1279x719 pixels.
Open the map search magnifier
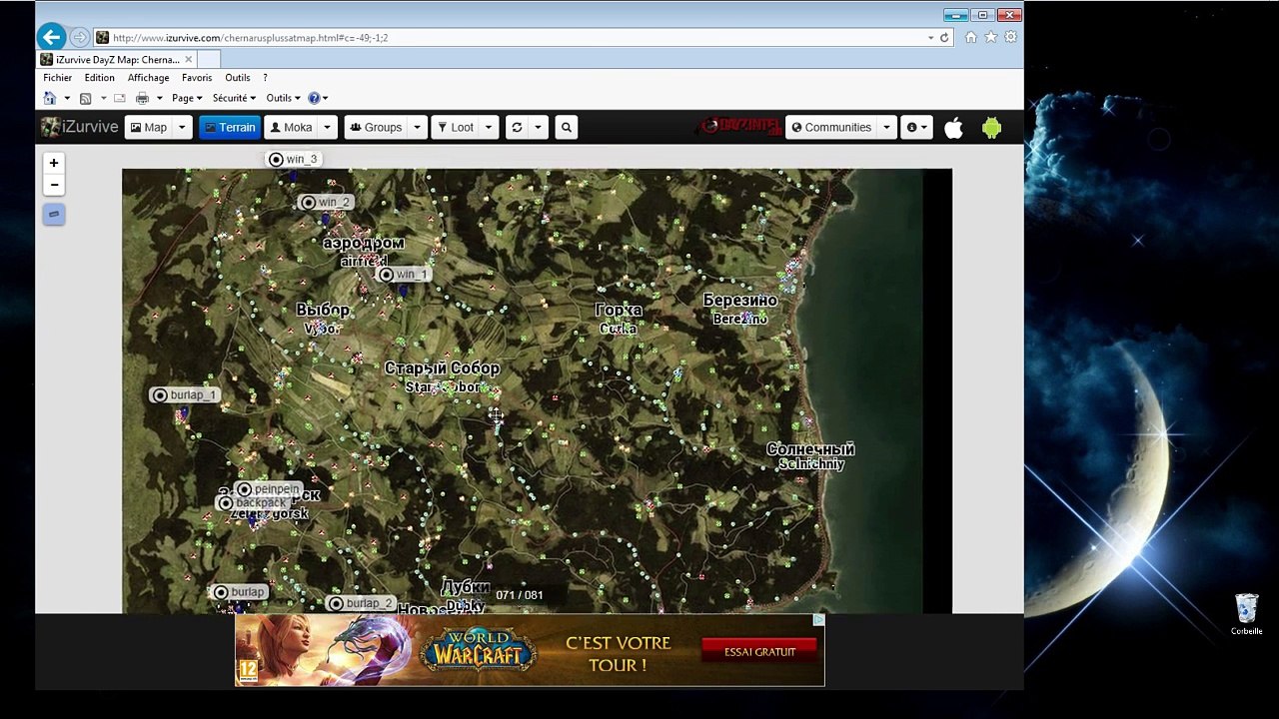[x=567, y=127]
